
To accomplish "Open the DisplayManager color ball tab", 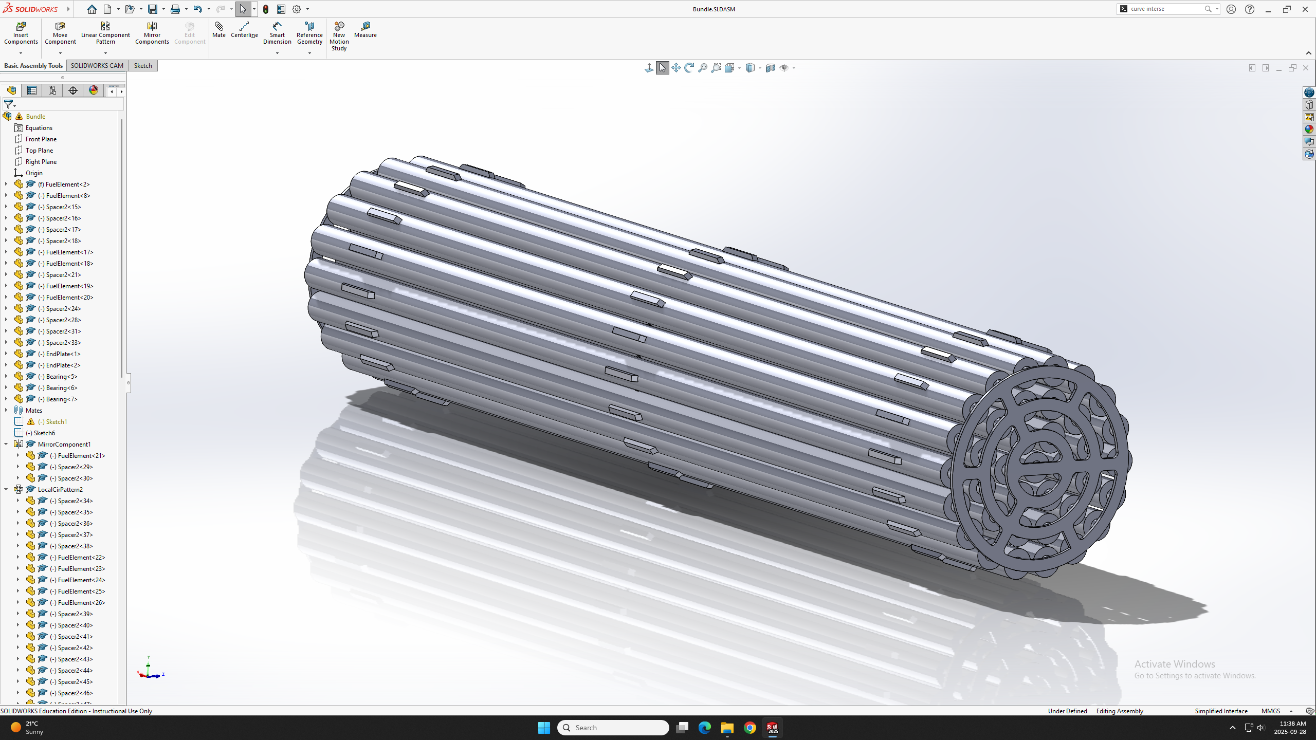I will point(94,90).
